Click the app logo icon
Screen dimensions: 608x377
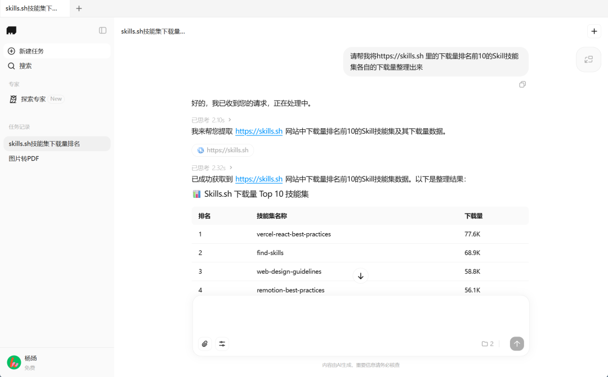point(12,30)
